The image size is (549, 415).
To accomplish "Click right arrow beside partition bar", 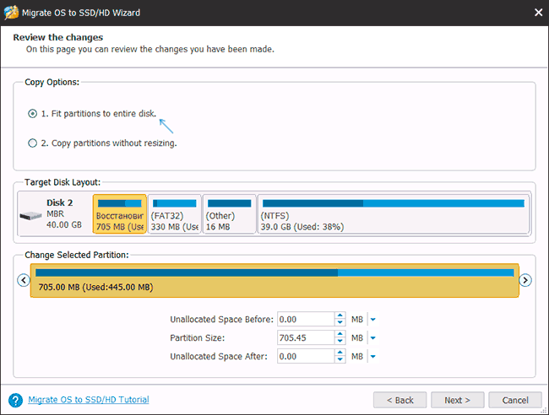I will (x=525, y=280).
